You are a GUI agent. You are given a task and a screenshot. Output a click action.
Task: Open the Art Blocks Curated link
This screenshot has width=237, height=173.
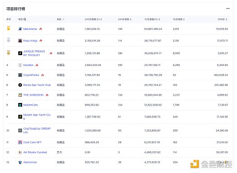coord(35,152)
